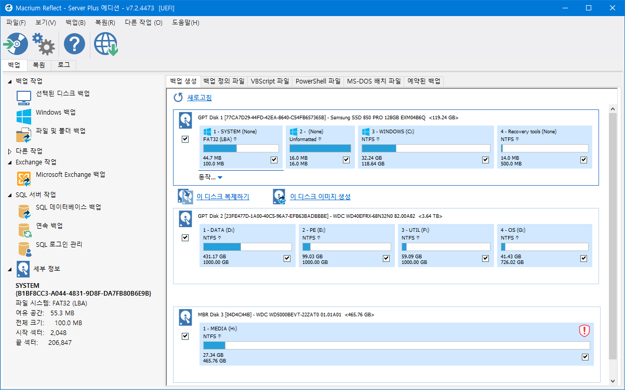The height and width of the screenshot is (390, 625).
Task: Click the 연속 백업 database icon
Action: pyautogui.click(x=24, y=230)
